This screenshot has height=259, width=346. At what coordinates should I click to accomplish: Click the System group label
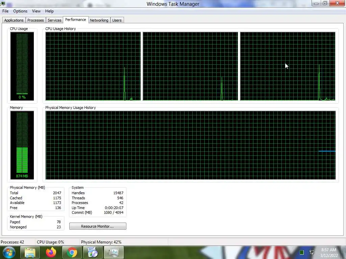point(78,188)
